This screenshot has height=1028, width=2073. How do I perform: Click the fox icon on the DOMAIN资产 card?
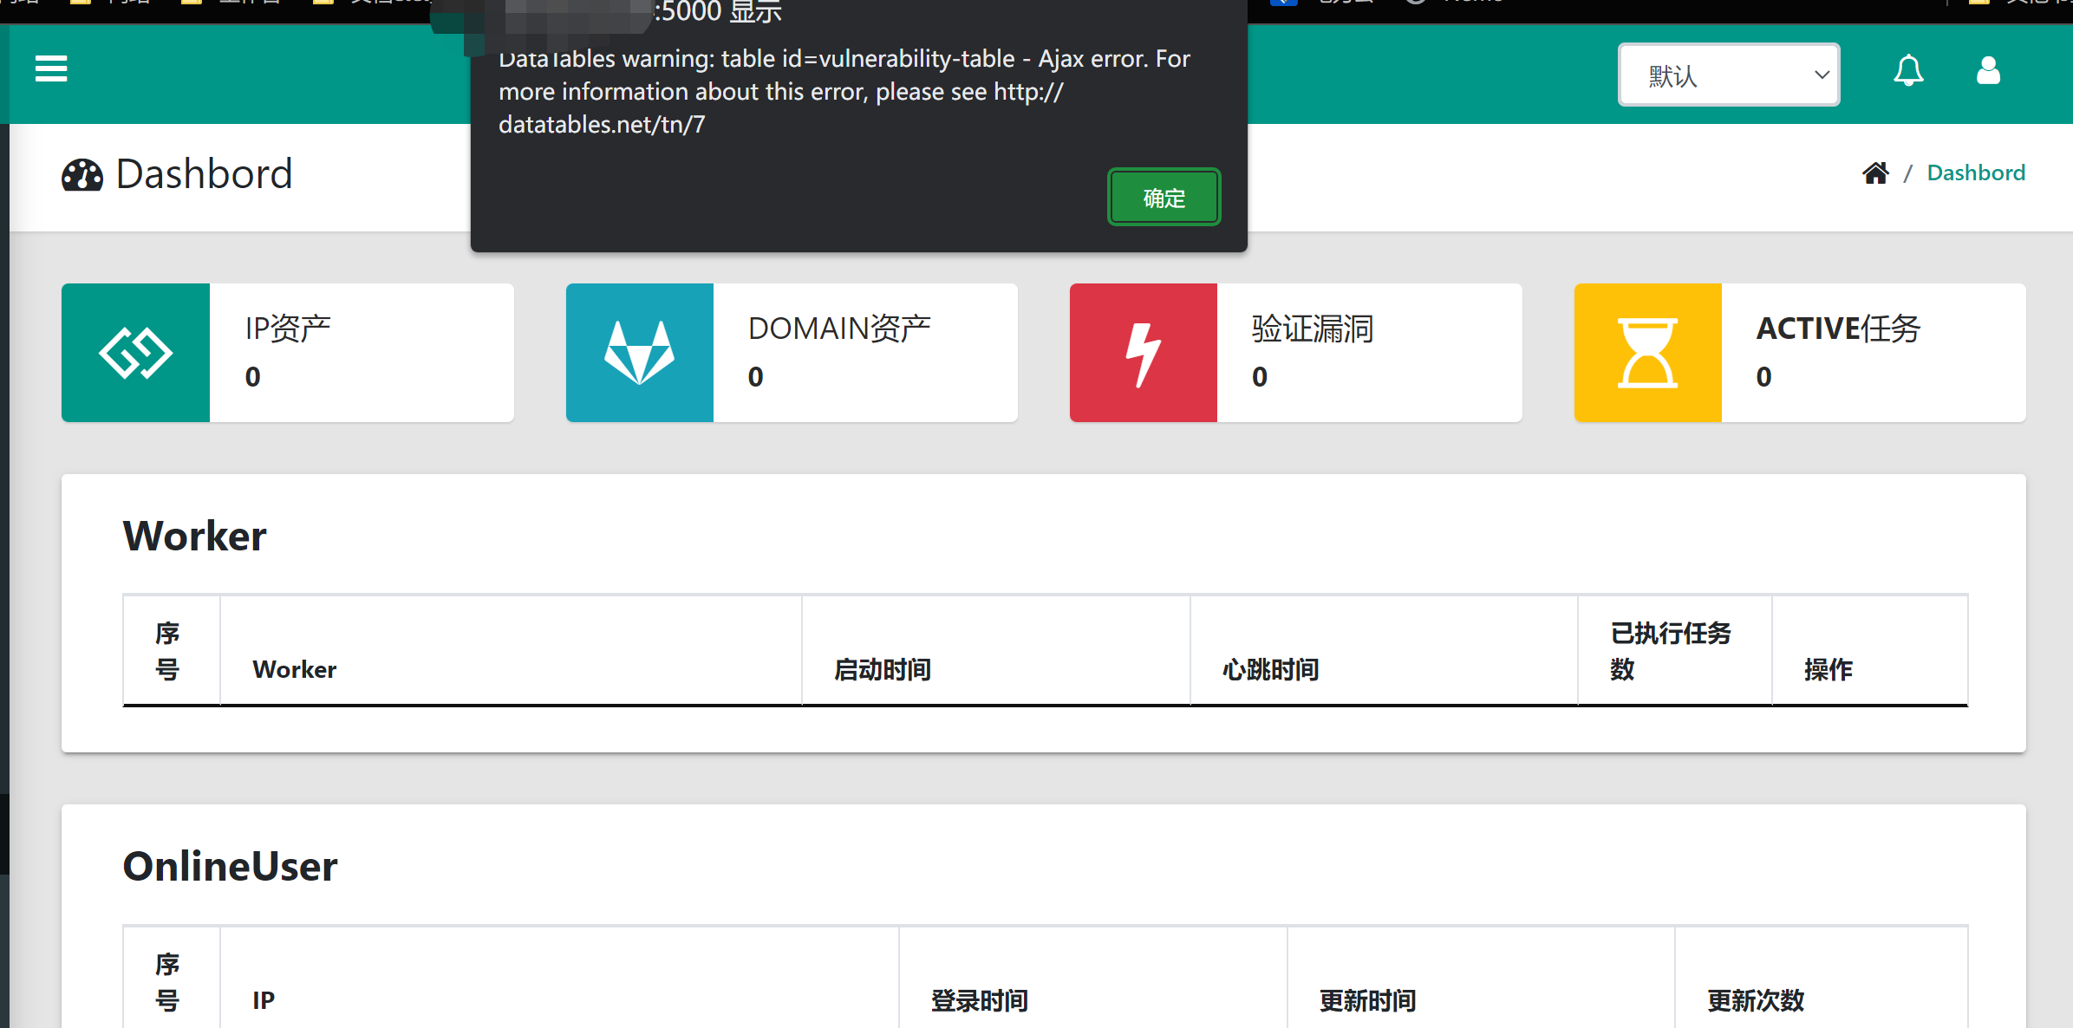tap(639, 352)
